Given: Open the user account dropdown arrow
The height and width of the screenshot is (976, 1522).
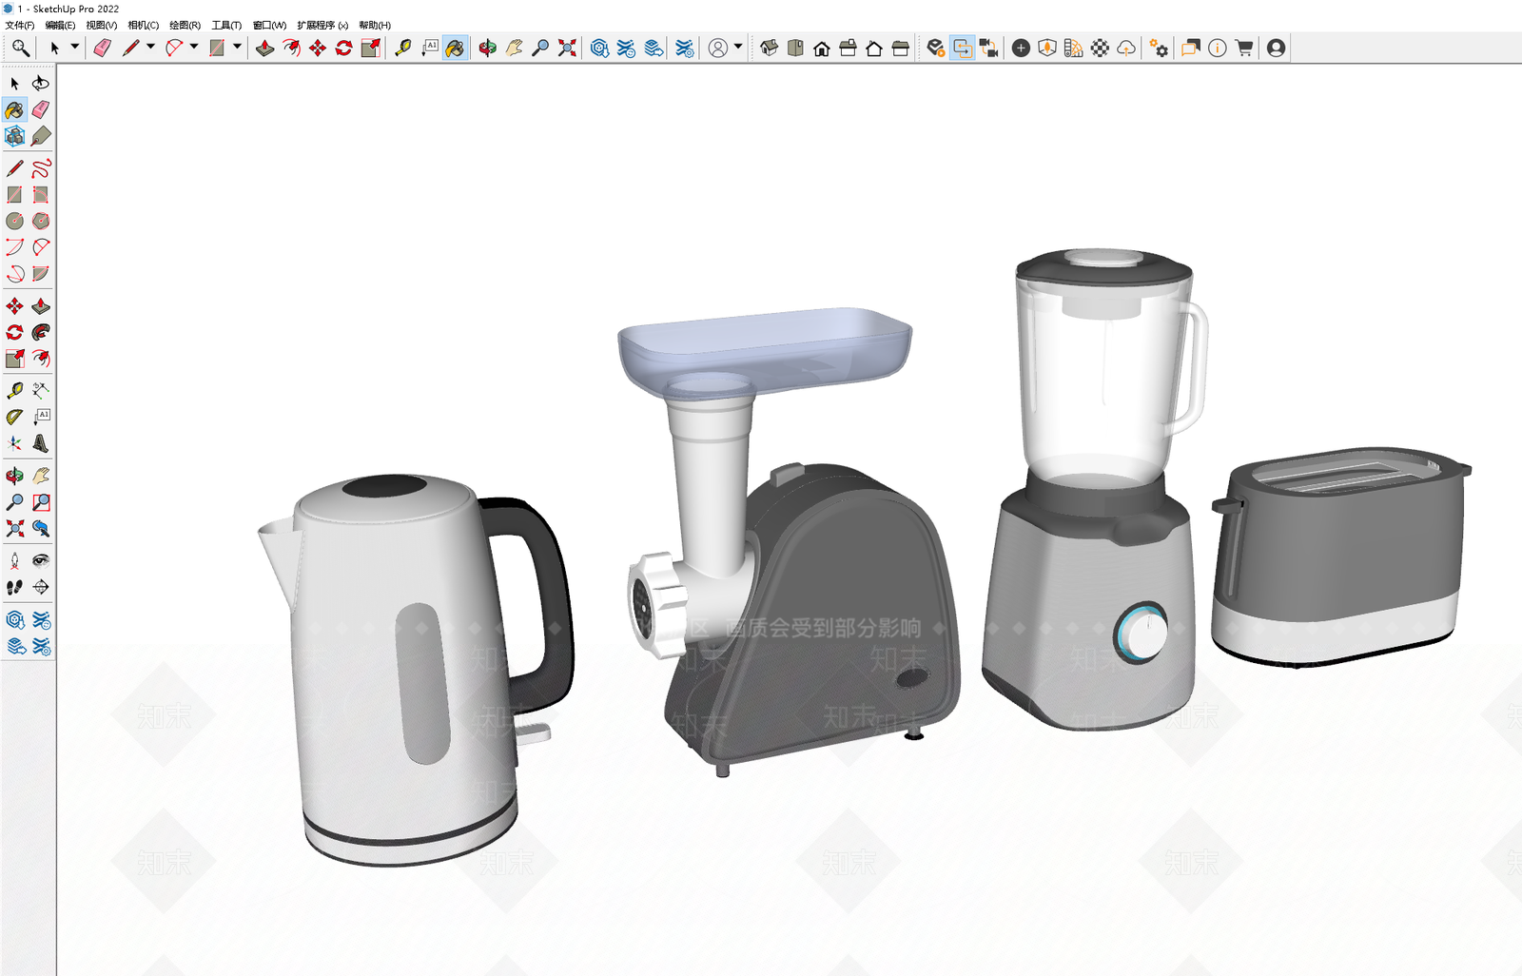Looking at the screenshot, I should coord(738,47).
